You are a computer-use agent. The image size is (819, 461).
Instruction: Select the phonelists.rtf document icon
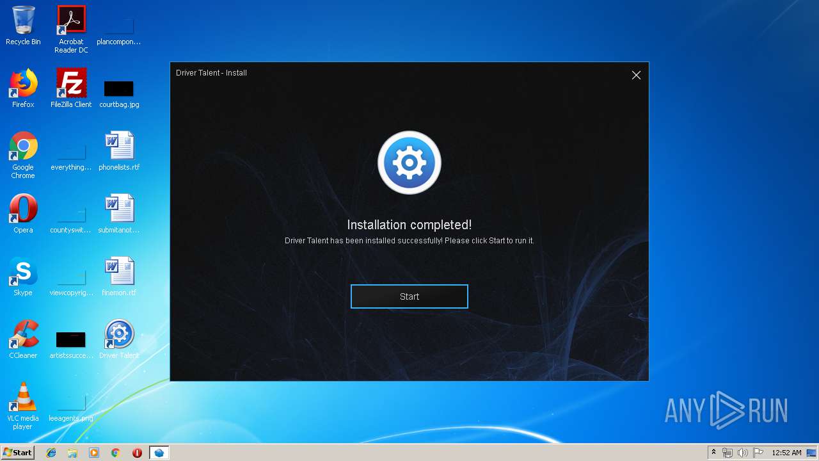[119, 152]
